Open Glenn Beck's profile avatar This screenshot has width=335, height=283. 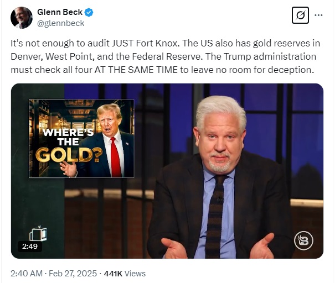click(x=22, y=18)
